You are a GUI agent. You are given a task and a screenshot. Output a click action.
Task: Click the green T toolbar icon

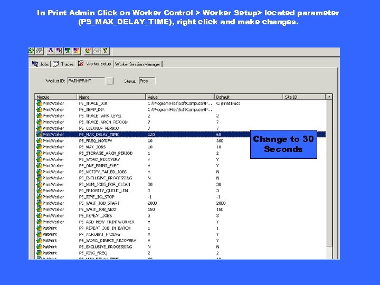pos(68,51)
